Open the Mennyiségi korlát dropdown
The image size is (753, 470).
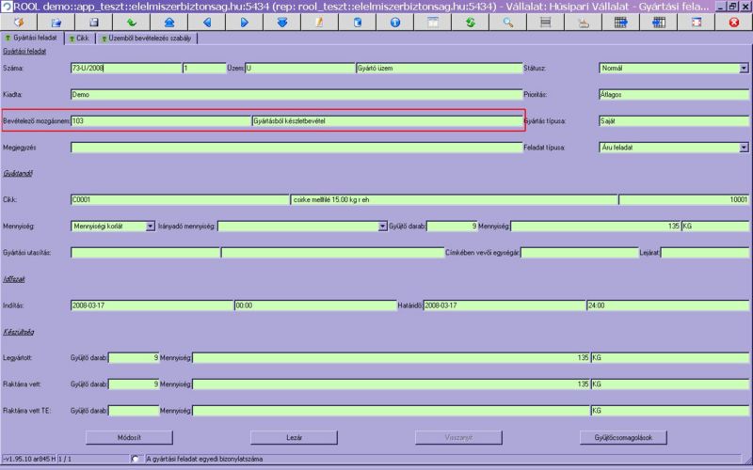pos(150,227)
